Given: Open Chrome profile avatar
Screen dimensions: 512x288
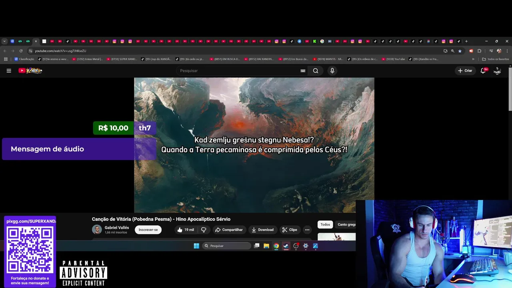Looking at the screenshot, I should [499, 51].
